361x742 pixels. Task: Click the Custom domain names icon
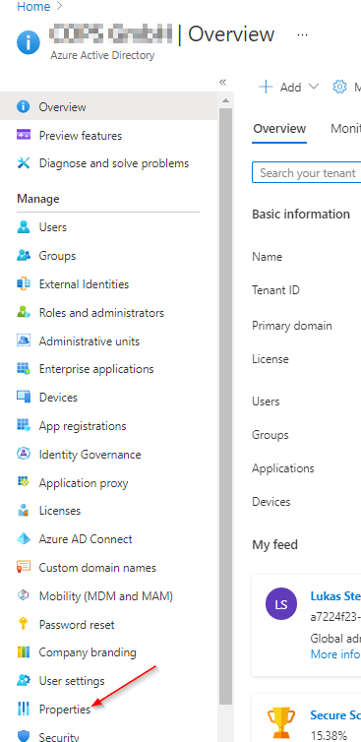coord(24,567)
